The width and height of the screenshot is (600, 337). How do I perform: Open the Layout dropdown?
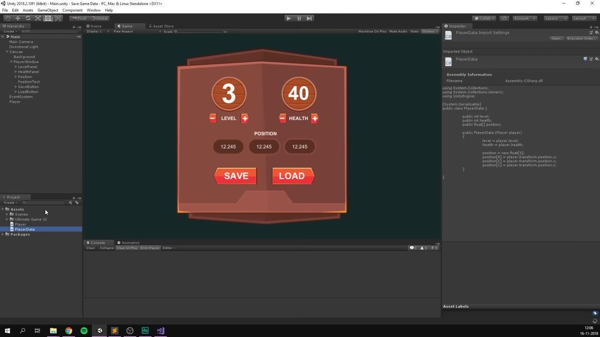click(583, 18)
